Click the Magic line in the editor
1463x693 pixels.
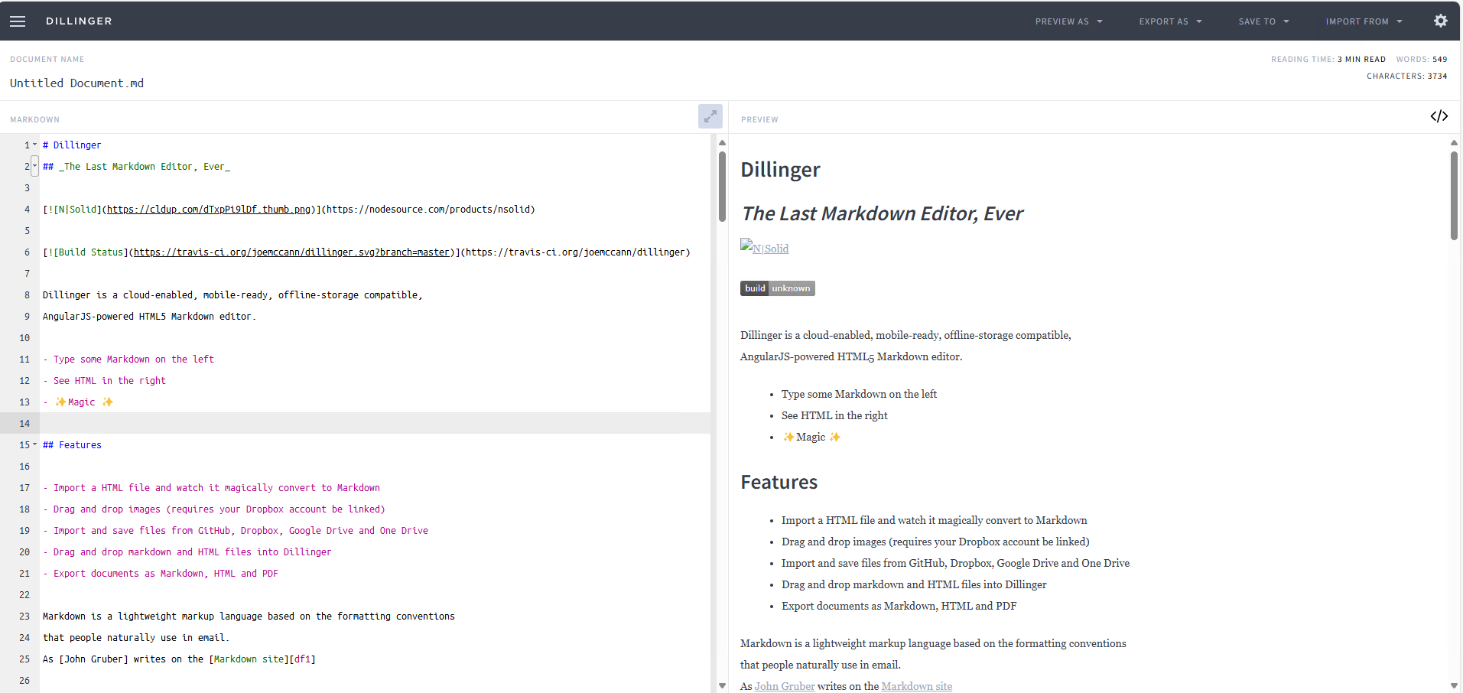point(78,402)
